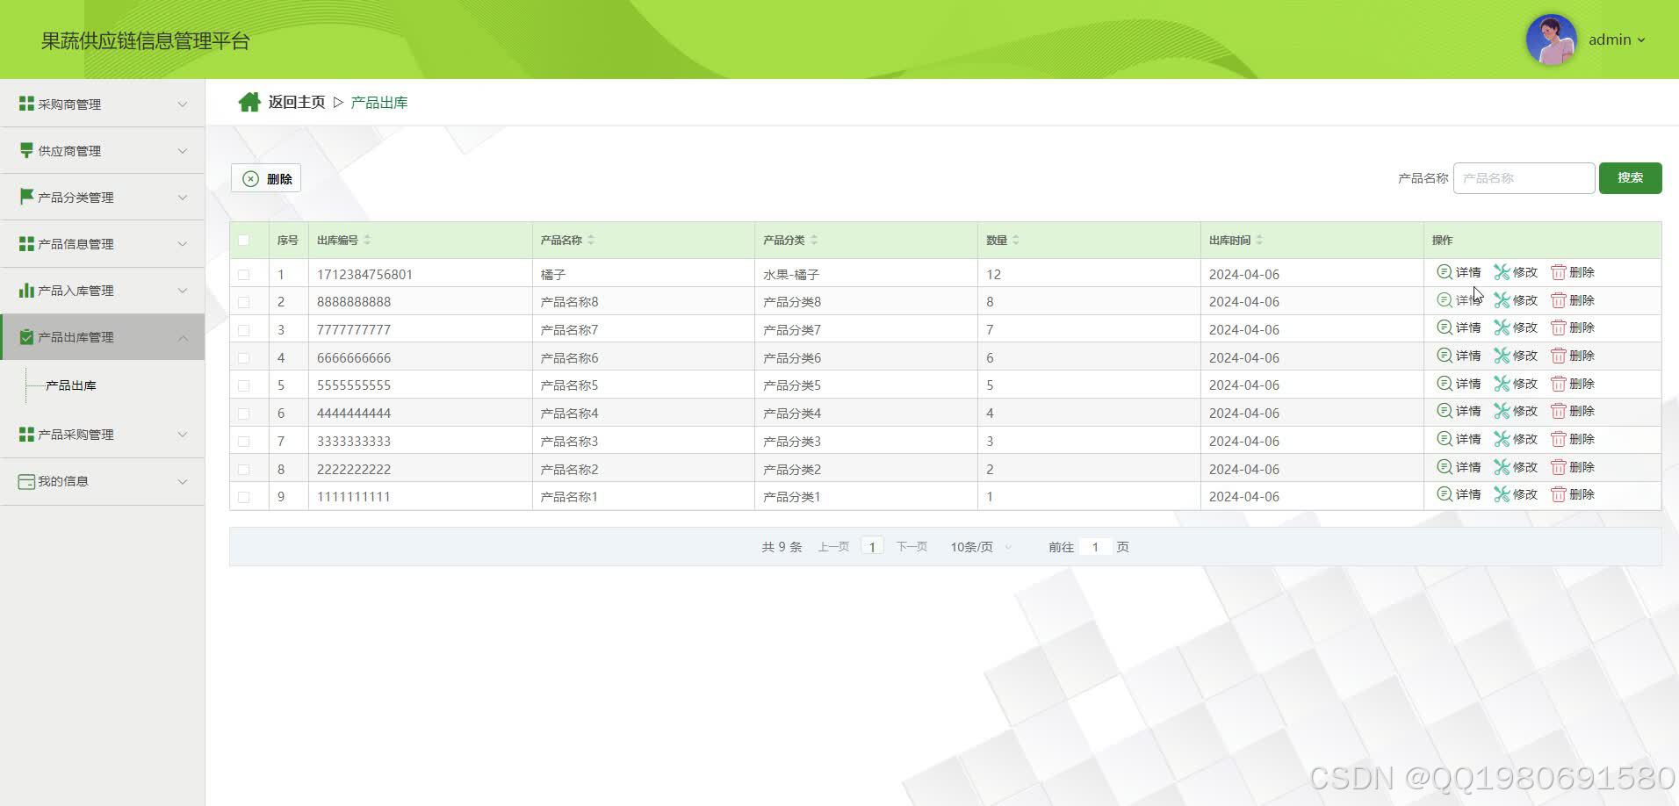
Task: Open the admin account dropdown
Action: click(x=1617, y=40)
